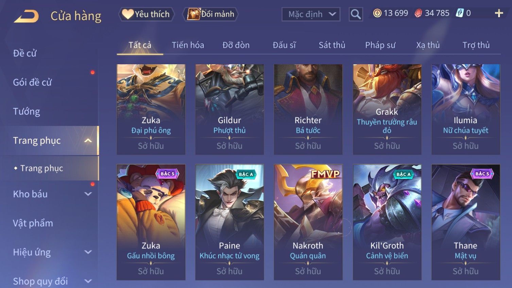Select the Paine Khúc nhạc tử vong card

pyautogui.click(x=229, y=222)
